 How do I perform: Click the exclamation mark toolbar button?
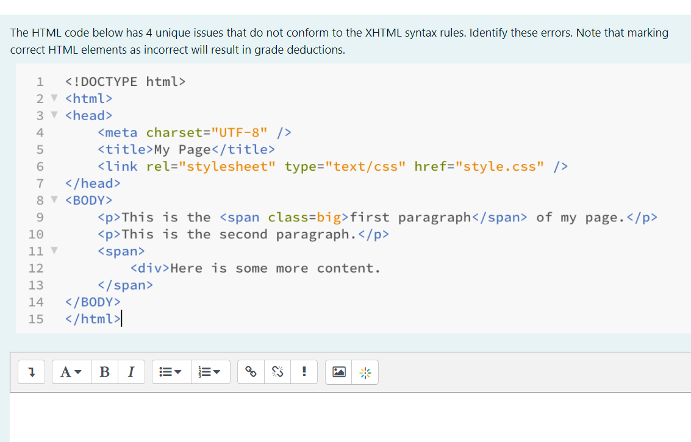click(x=304, y=372)
